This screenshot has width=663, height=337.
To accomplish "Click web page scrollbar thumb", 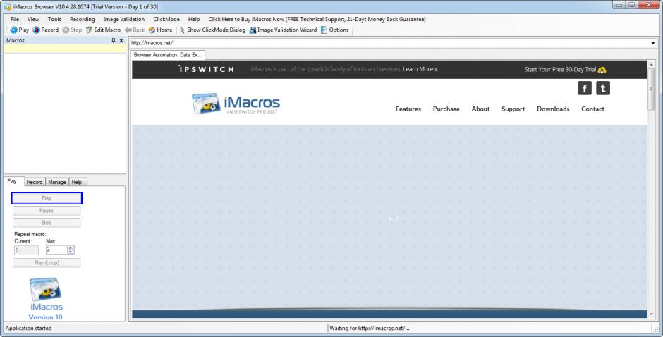I will pos(651,90).
